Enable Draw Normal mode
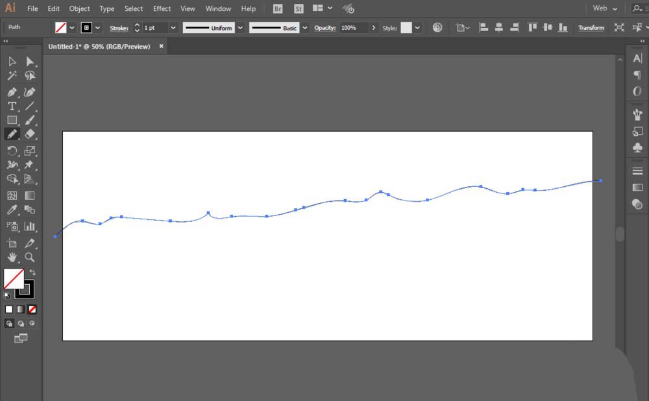Viewport: 649px width, 401px height. tap(9, 323)
